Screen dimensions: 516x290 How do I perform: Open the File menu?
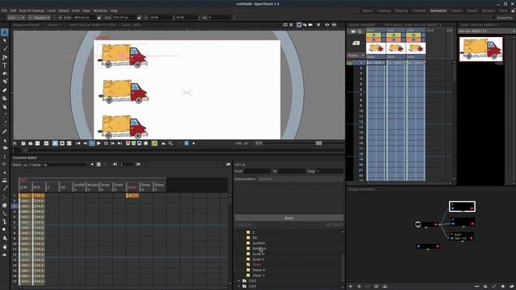[4, 10]
